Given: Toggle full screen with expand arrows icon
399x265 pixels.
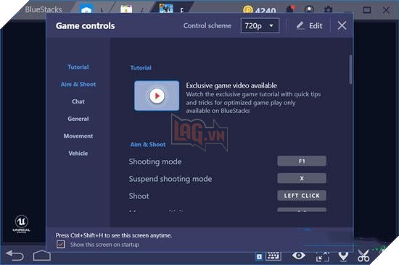Looking at the screenshot, I should [322, 256].
